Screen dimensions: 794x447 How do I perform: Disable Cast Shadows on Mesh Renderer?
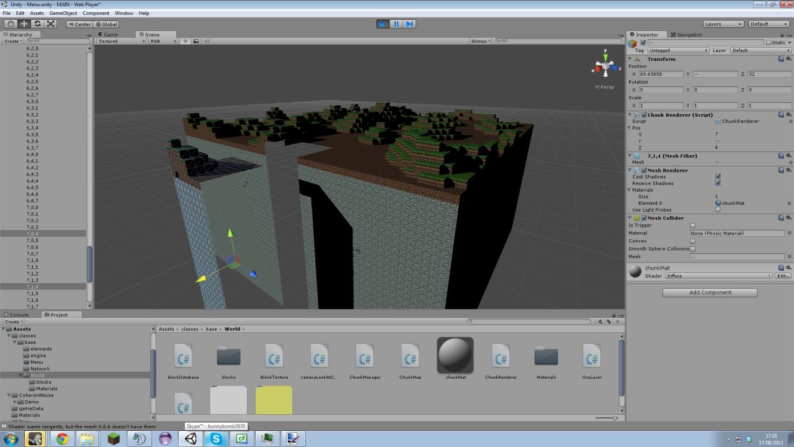click(718, 176)
